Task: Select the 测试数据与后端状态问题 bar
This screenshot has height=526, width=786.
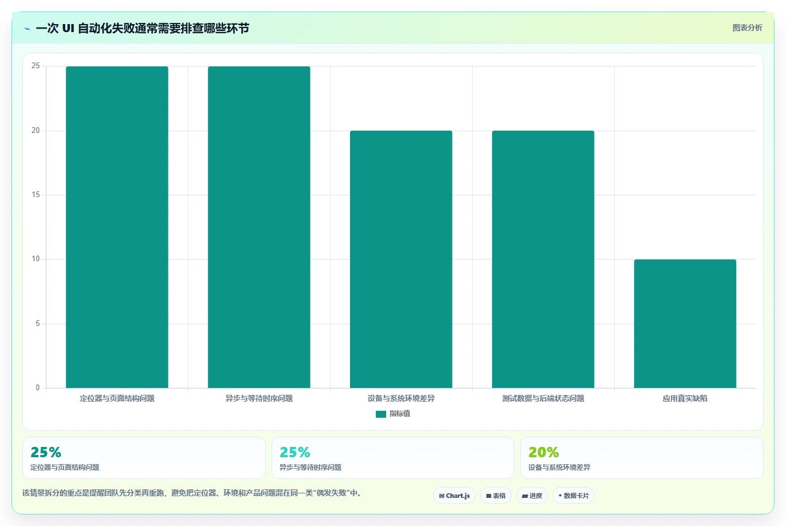Action: pyautogui.click(x=543, y=259)
